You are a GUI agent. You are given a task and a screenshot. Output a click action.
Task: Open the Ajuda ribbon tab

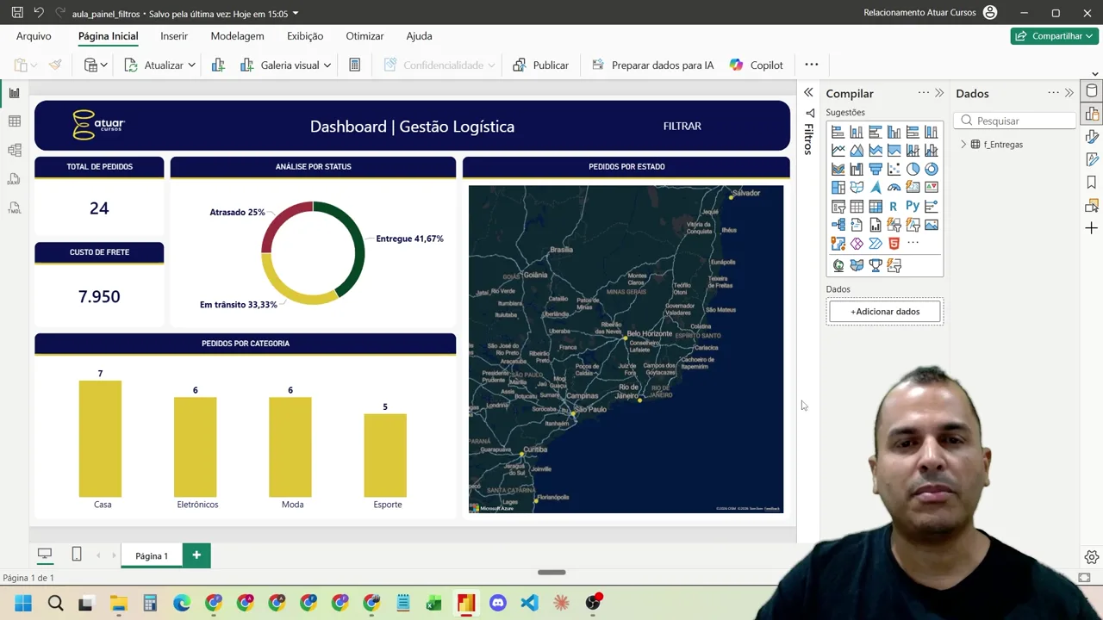[x=419, y=36]
